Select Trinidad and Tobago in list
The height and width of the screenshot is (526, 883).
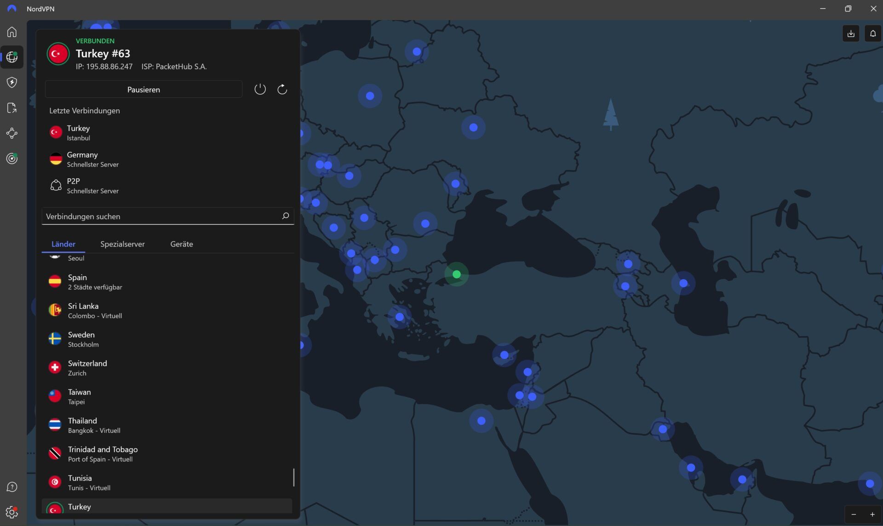(167, 453)
